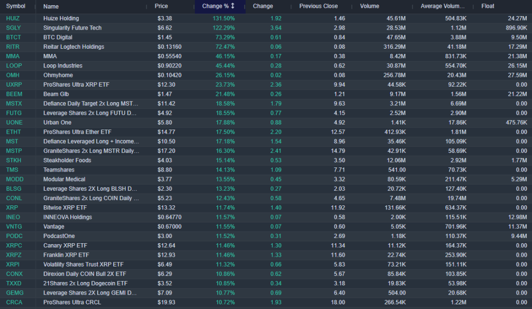Select the Loop Industries name cell
Screen dimensions: 532x309
pos(63,66)
